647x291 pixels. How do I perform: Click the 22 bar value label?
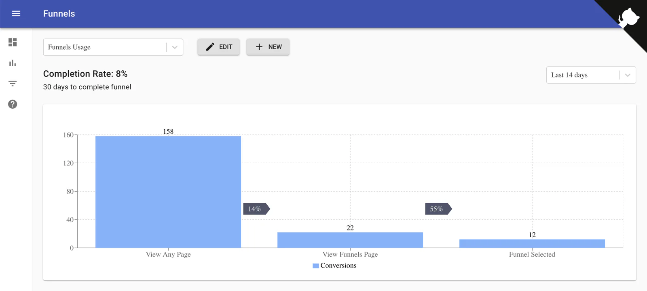350,228
